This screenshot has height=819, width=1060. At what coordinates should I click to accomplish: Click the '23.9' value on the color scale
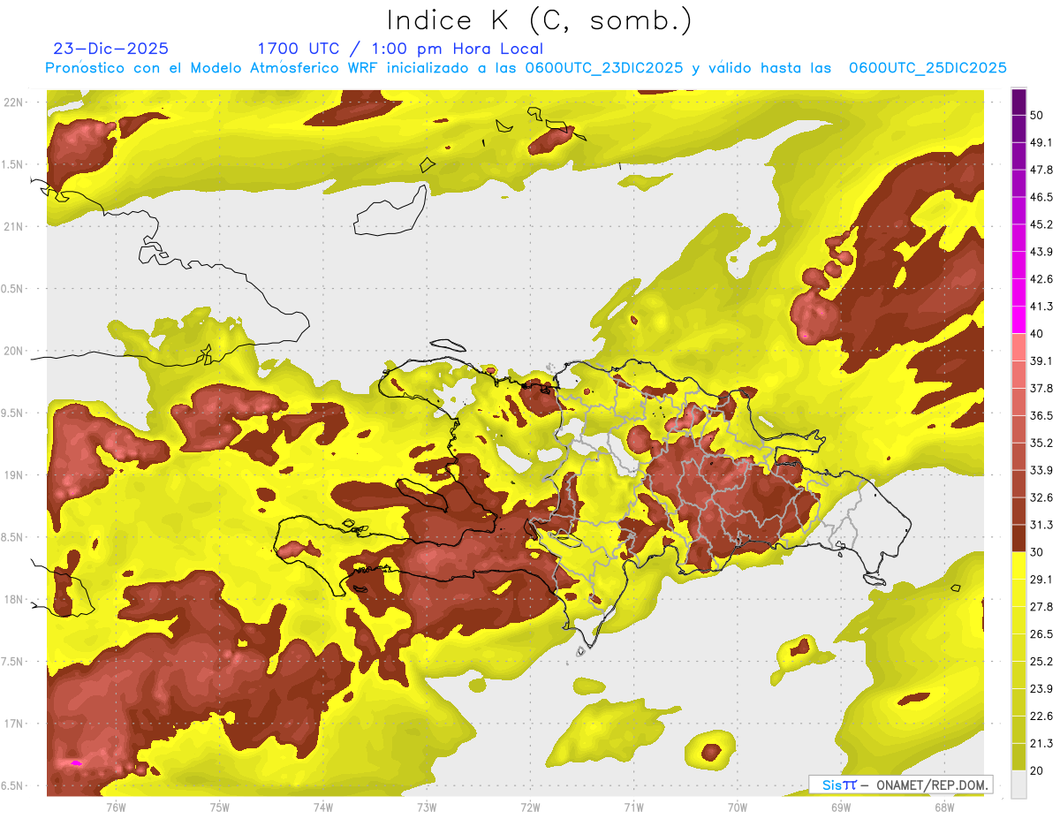click(x=1041, y=688)
